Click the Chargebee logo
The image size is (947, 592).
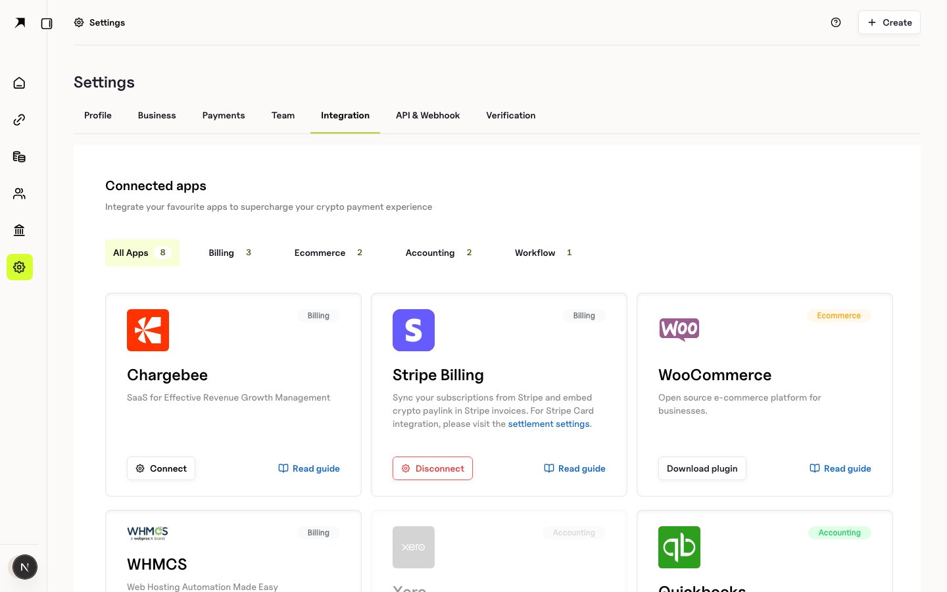[x=148, y=330]
